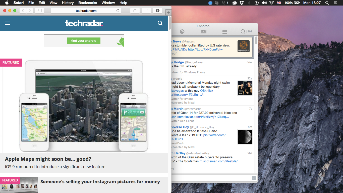Open the Edit menu
This screenshot has height=193, width=343.
tap(42, 3)
